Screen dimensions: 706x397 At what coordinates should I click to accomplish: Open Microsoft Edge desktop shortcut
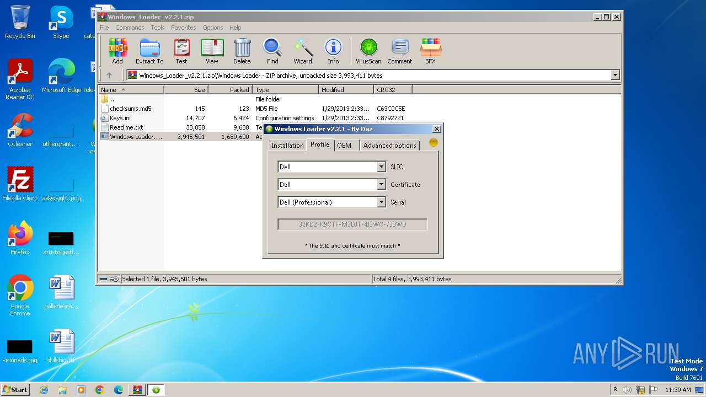pyautogui.click(x=61, y=76)
